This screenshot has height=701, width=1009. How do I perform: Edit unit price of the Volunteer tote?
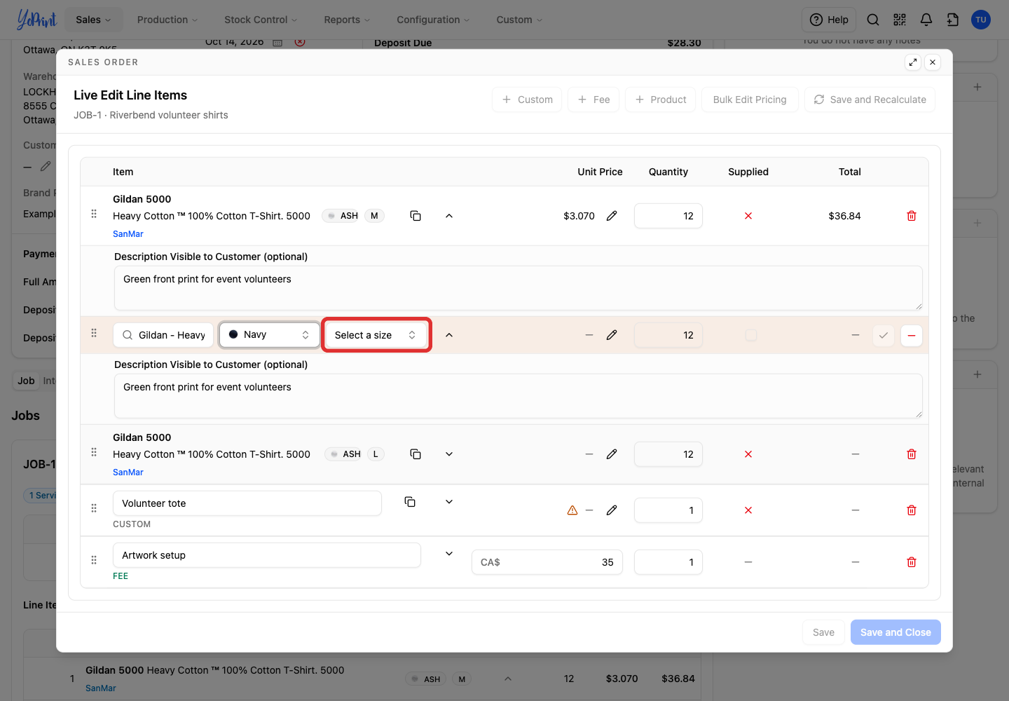tap(612, 510)
